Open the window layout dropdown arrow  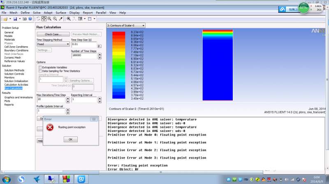[x=85, y=19]
